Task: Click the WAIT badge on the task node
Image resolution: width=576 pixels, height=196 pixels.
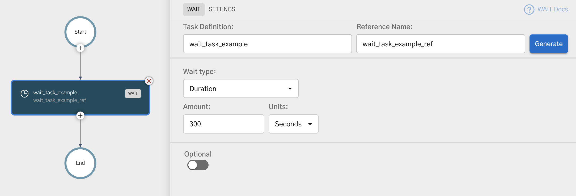Action: pyautogui.click(x=133, y=93)
